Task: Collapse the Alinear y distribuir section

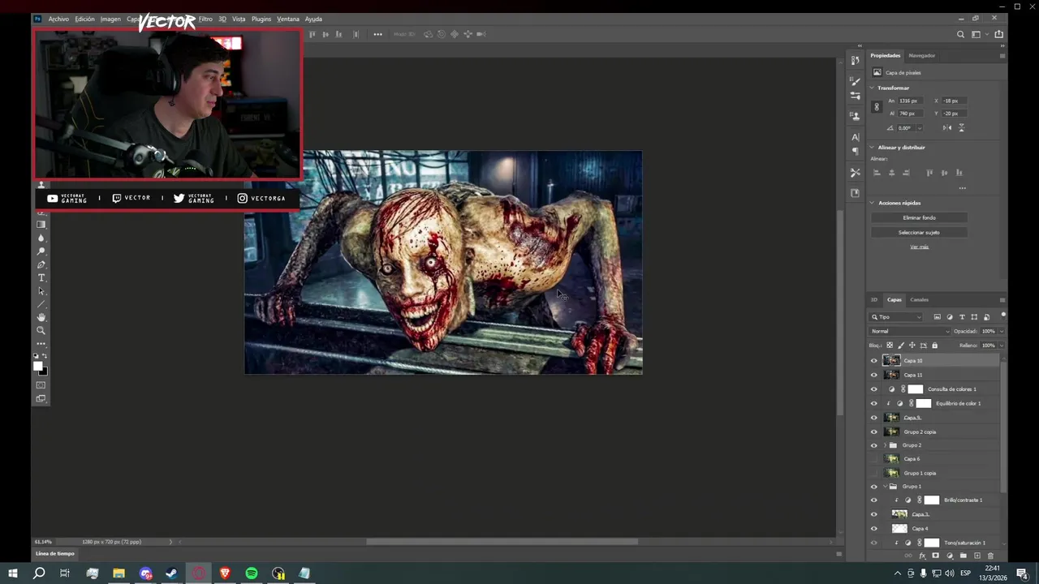Action: pos(873,148)
